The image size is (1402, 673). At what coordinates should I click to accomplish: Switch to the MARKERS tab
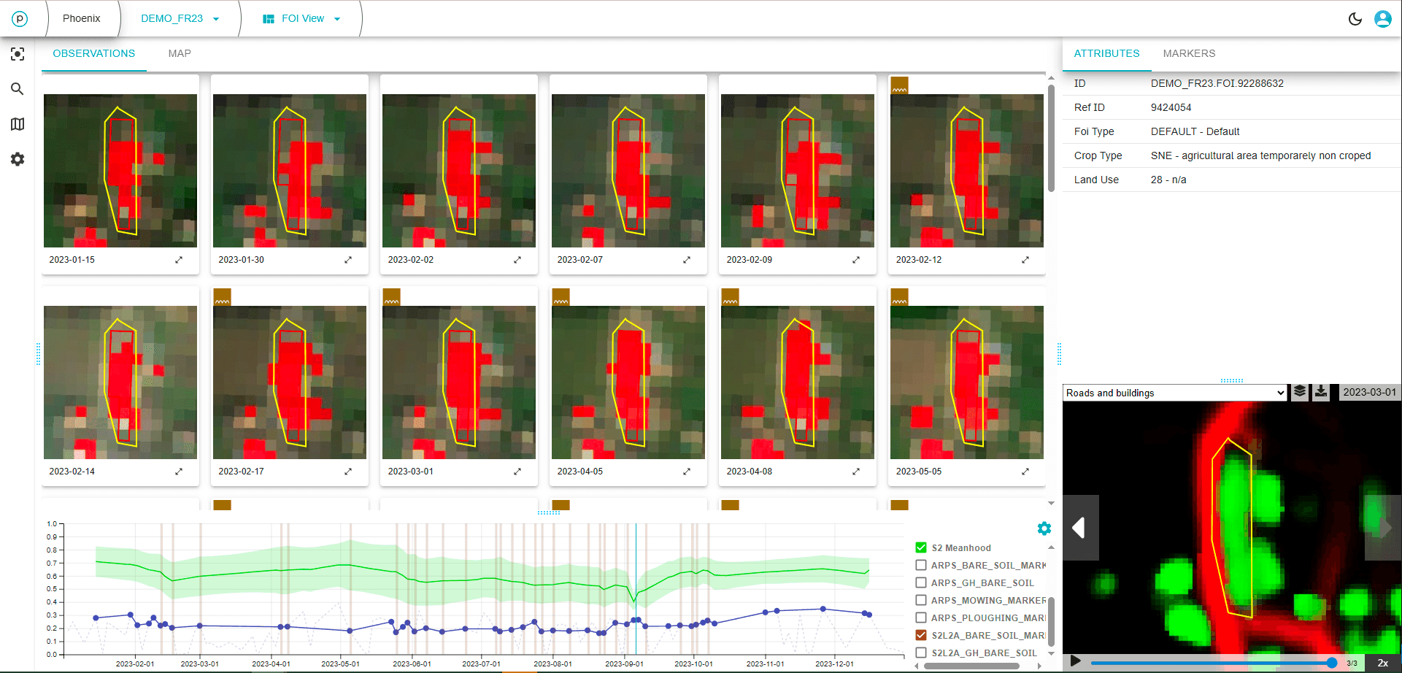click(x=1189, y=53)
